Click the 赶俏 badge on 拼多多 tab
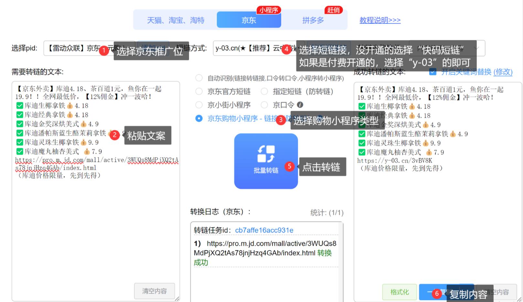Image resolution: width=523 pixels, height=302 pixels. pyautogui.click(x=333, y=10)
